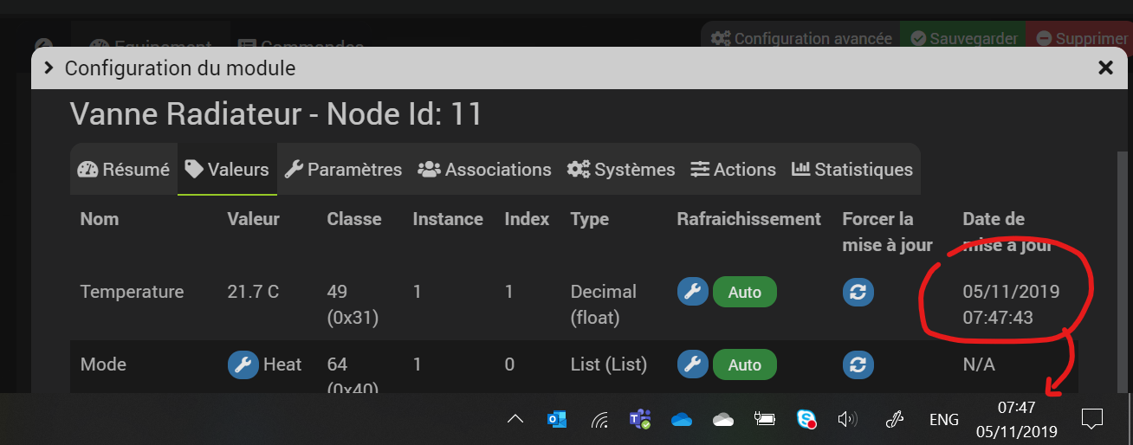
Task: Click the wrench icon next to Heat
Action: pos(243,364)
